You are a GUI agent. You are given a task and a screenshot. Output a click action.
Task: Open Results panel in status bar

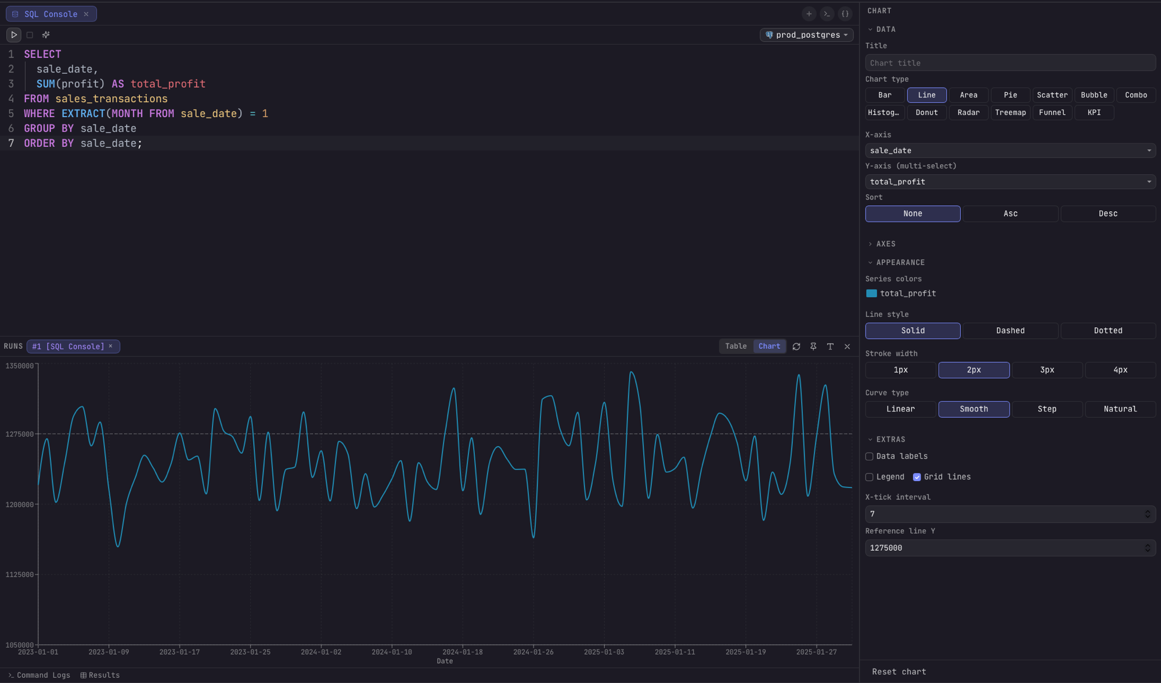[100, 675]
